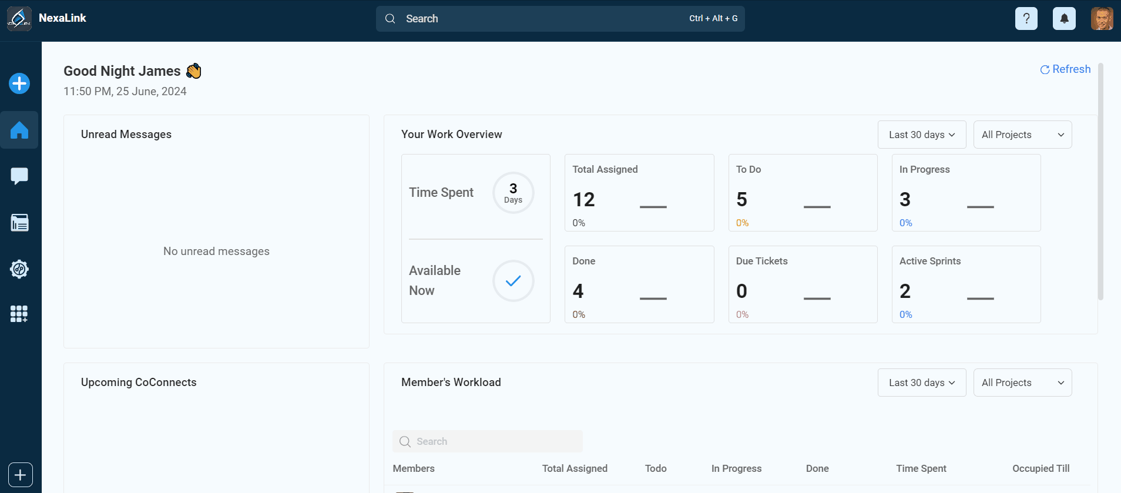Click the Member's Workload search box
The width and height of the screenshot is (1121, 493).
488,441
